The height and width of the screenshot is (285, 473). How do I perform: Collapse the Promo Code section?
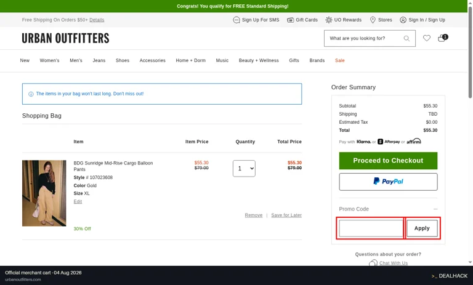(x=435, y=209)
